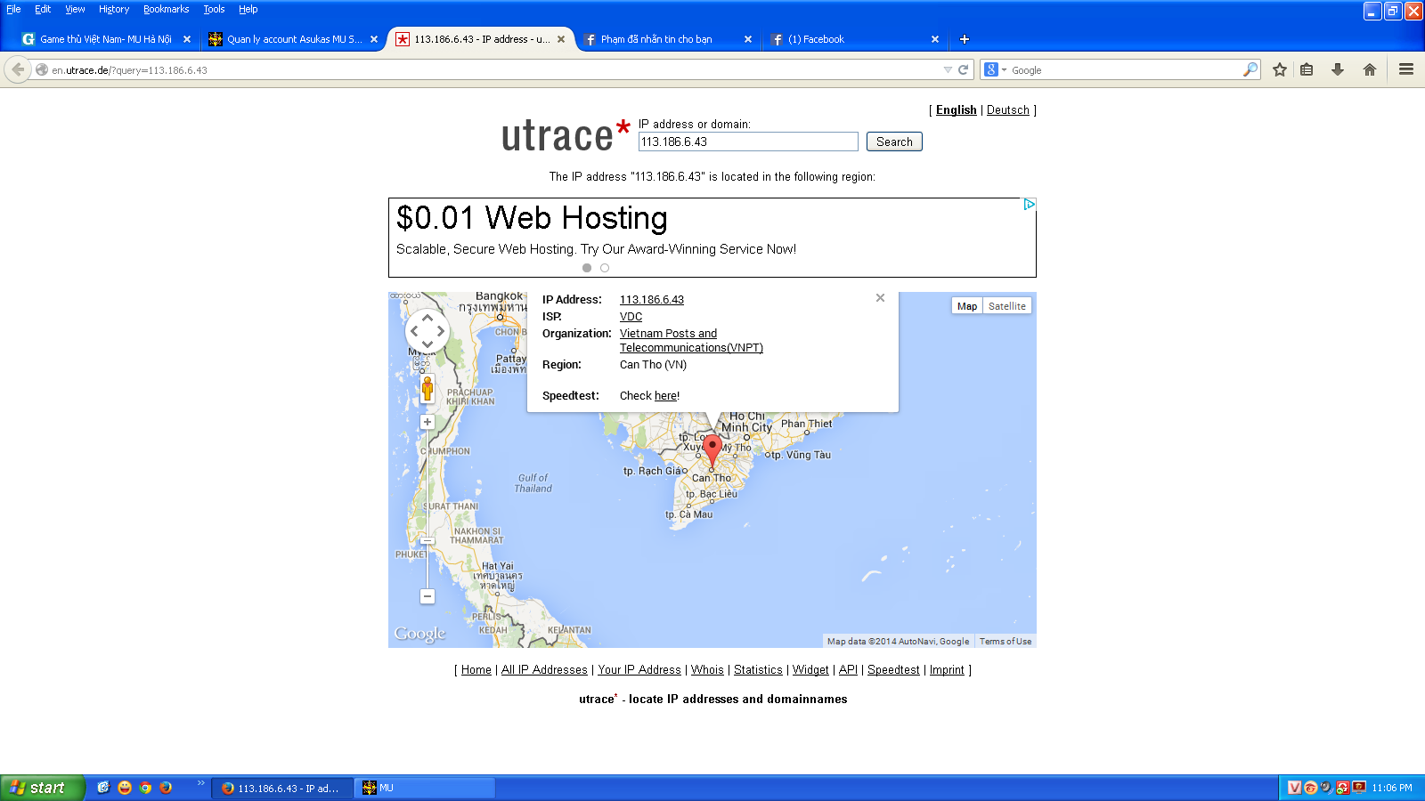Open the History menu
The image size is (1425, 801).
(x=114, y=9)
